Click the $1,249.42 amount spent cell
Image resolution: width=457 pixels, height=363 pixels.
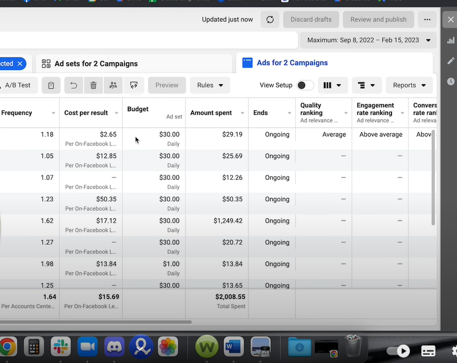[228, 221]
